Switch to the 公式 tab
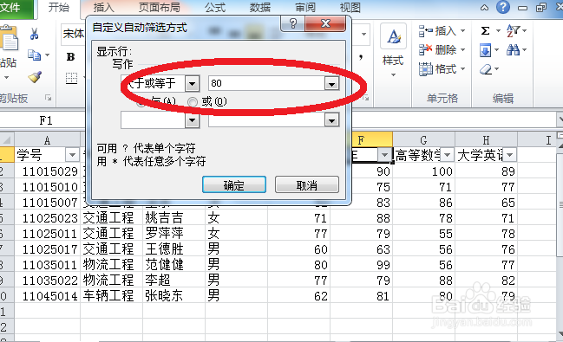Image resolution: width=563 pixels, height=342 pixels. tap(215, 8)
